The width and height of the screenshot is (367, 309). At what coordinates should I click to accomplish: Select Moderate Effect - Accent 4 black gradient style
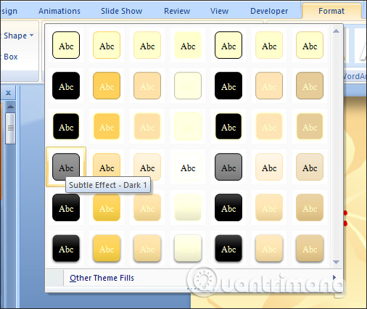(228, 207)
